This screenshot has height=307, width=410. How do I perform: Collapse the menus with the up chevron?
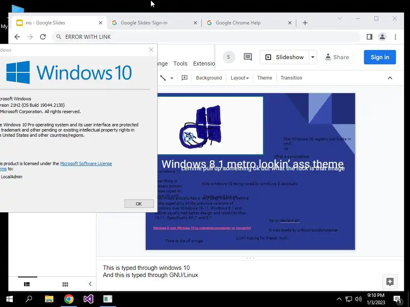pyautogui.click(x=390, y=78)
